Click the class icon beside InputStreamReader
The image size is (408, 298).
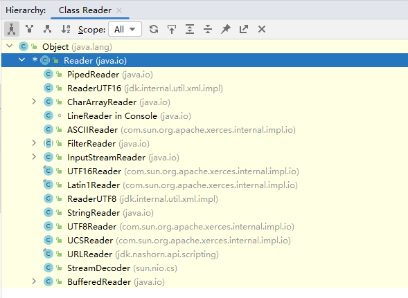(x=48, y=157)
